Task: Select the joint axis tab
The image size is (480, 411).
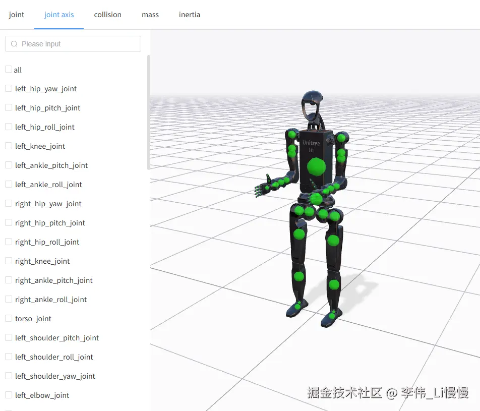Action: (59, 15)
